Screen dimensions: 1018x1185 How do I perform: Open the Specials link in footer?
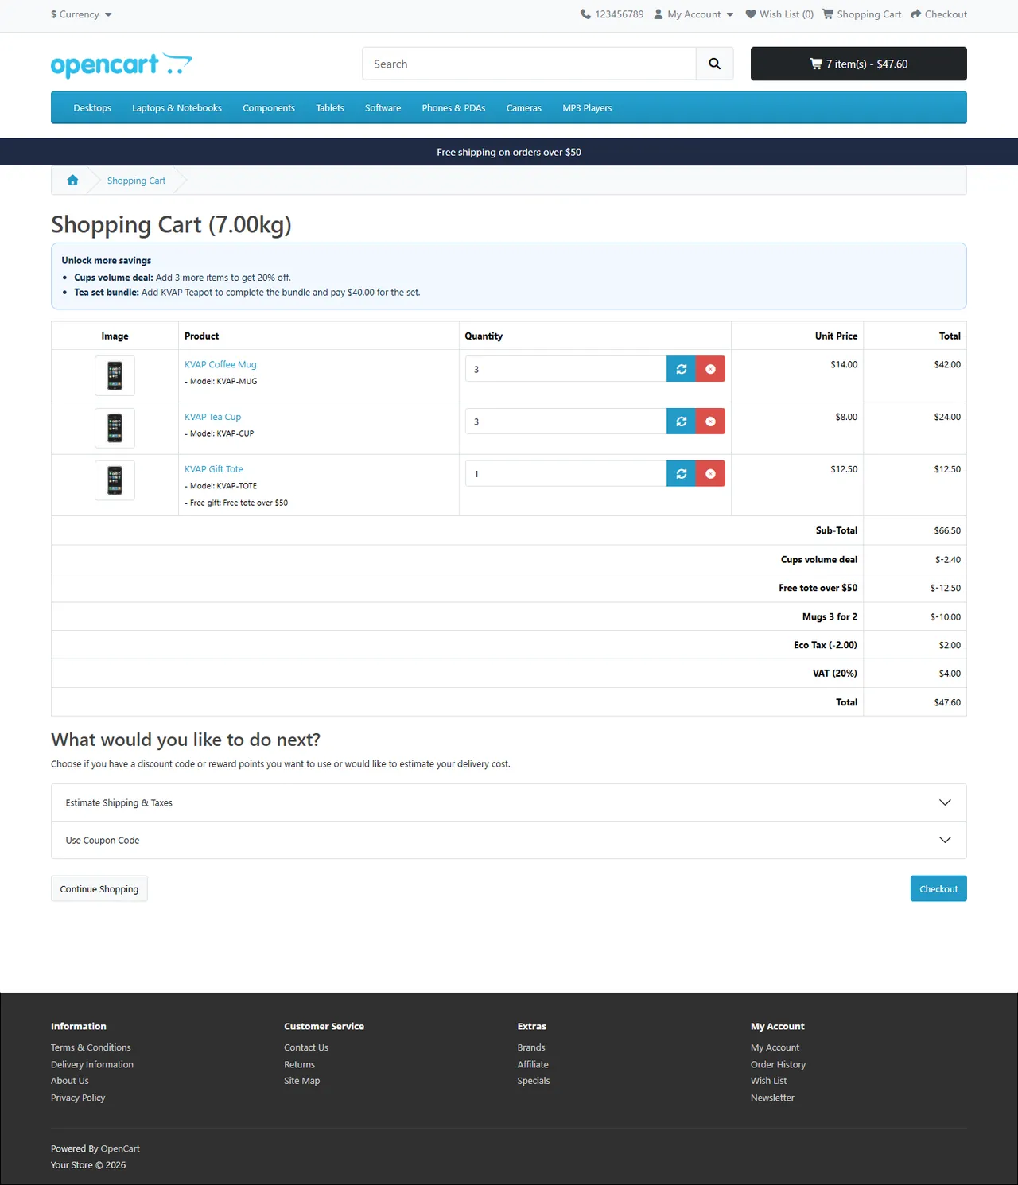pos(534,1081)
